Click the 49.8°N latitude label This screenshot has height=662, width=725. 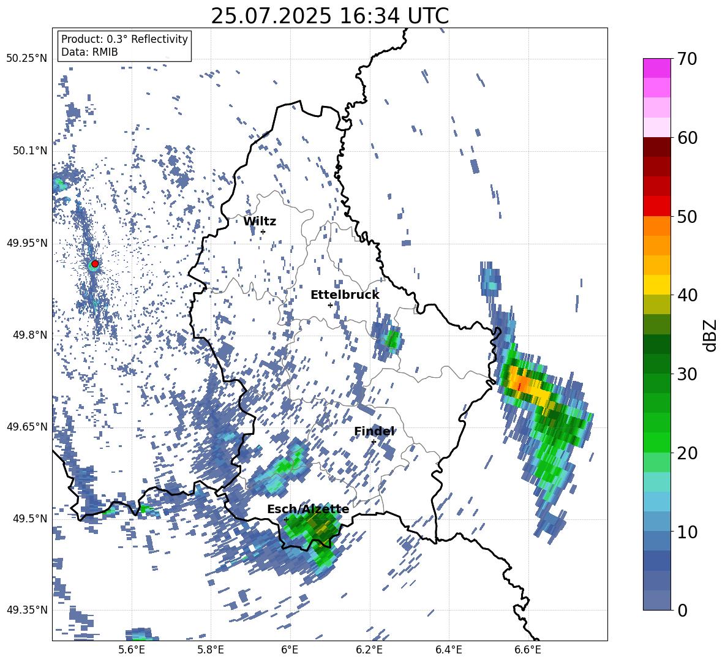click(x=29, y=335)
